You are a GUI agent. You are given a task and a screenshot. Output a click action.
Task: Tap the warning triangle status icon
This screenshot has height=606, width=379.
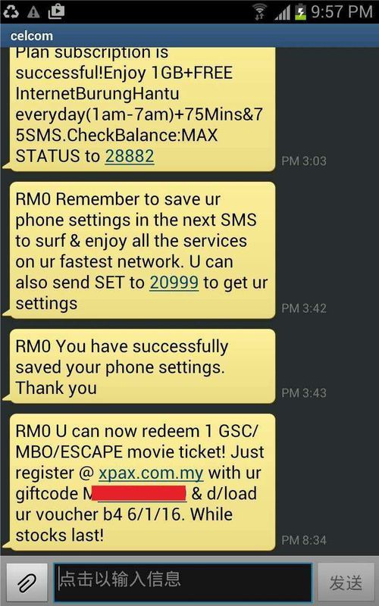click(33, 12)
